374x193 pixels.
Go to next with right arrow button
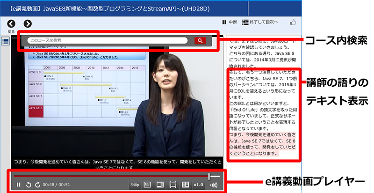point(28,23)
